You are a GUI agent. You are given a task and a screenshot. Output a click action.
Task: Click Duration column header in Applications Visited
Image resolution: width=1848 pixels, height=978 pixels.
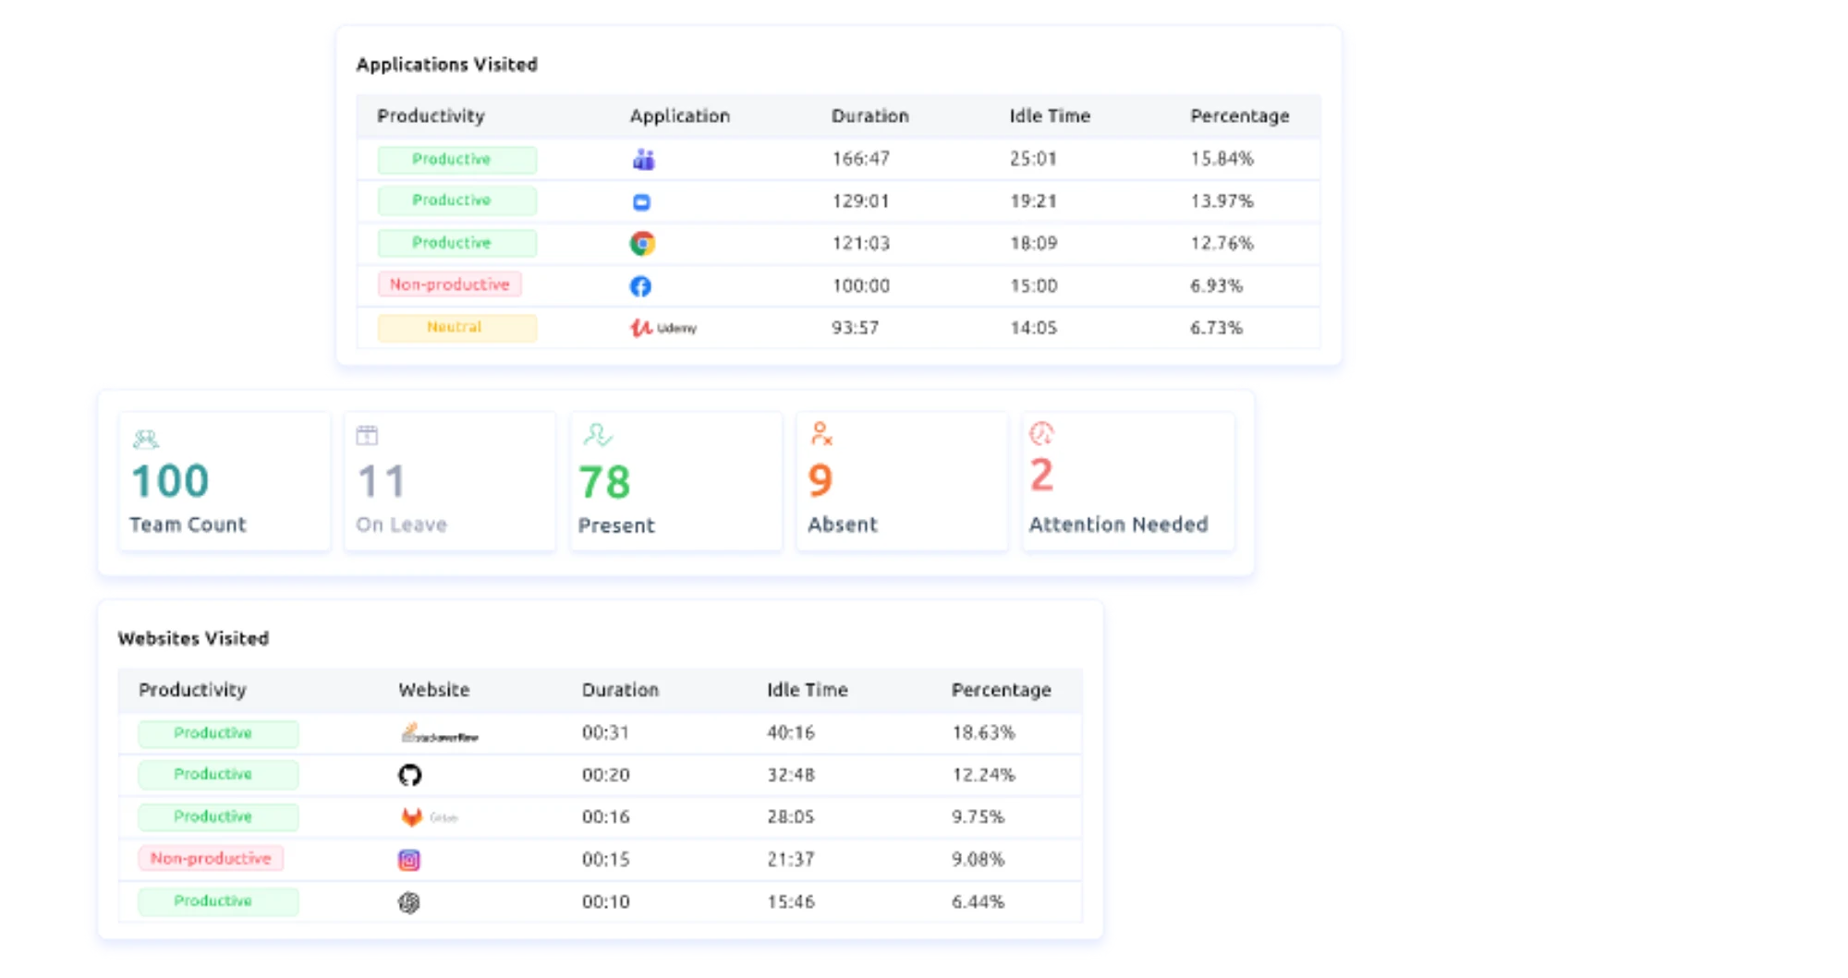coord(869,116)
